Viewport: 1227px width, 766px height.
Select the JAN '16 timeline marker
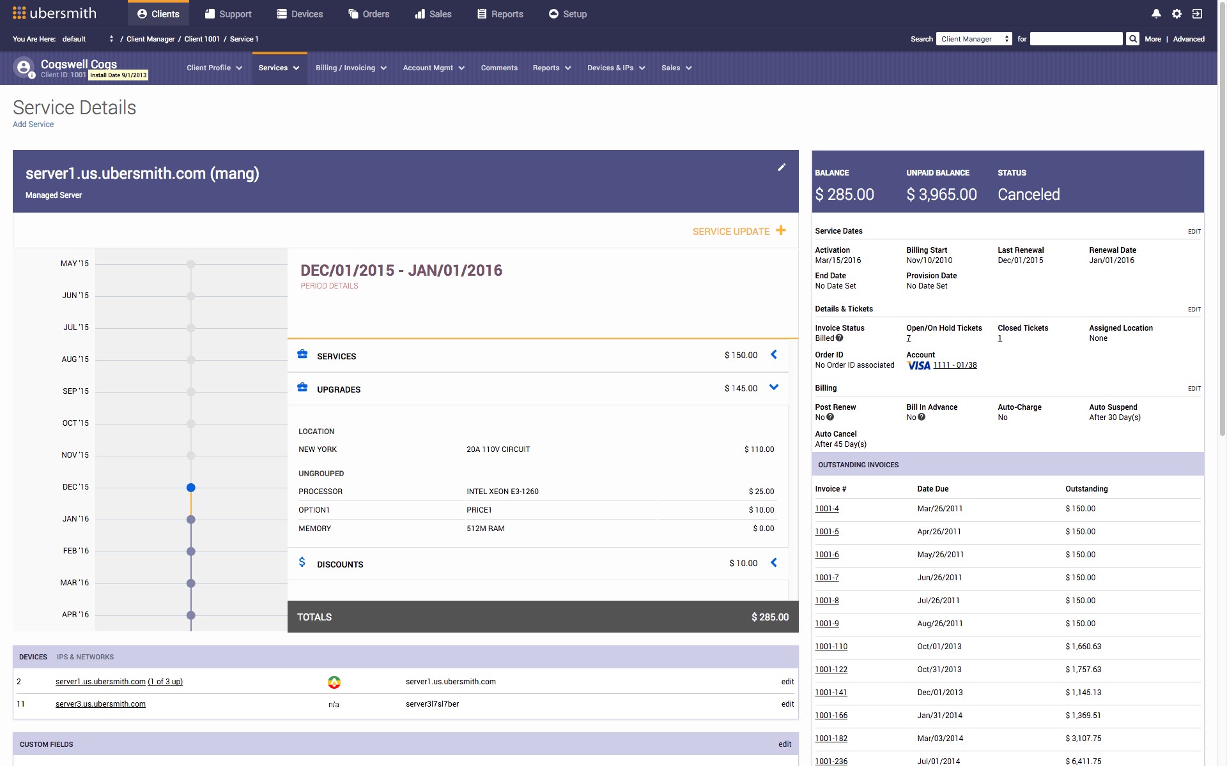pos(190,520)
